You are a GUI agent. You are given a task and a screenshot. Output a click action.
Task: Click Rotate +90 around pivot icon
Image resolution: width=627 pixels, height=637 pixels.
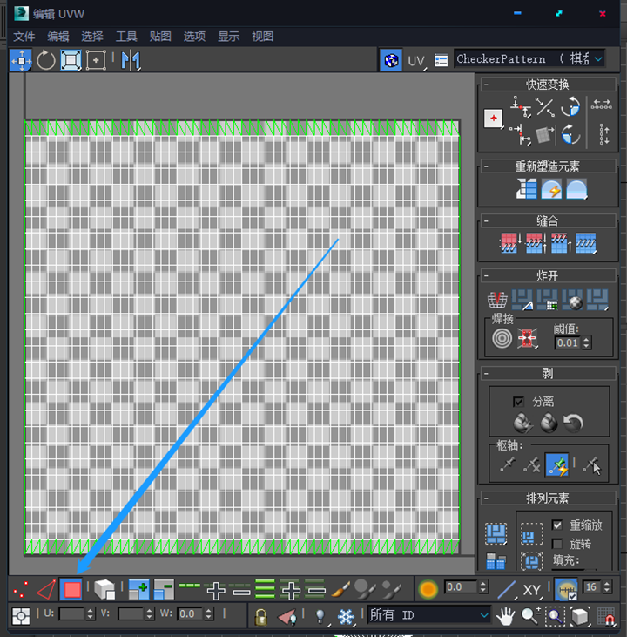pyautogui.click(x=570, y=107)
